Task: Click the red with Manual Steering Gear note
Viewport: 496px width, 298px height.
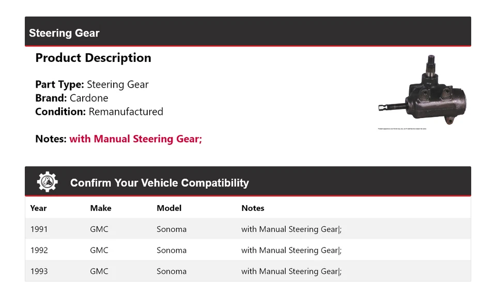Action: pyautogui.click(x=135, y=139)
